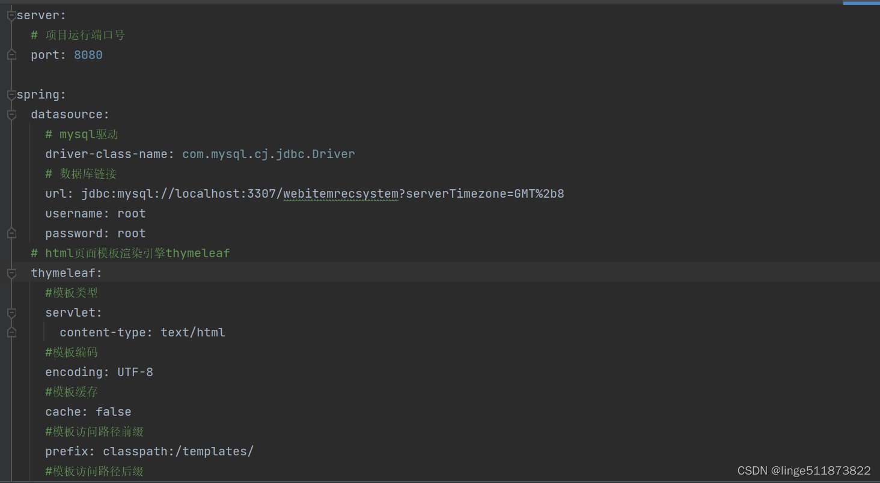Click the CSDN @linge511873822 watermark text

click(804, 470)
